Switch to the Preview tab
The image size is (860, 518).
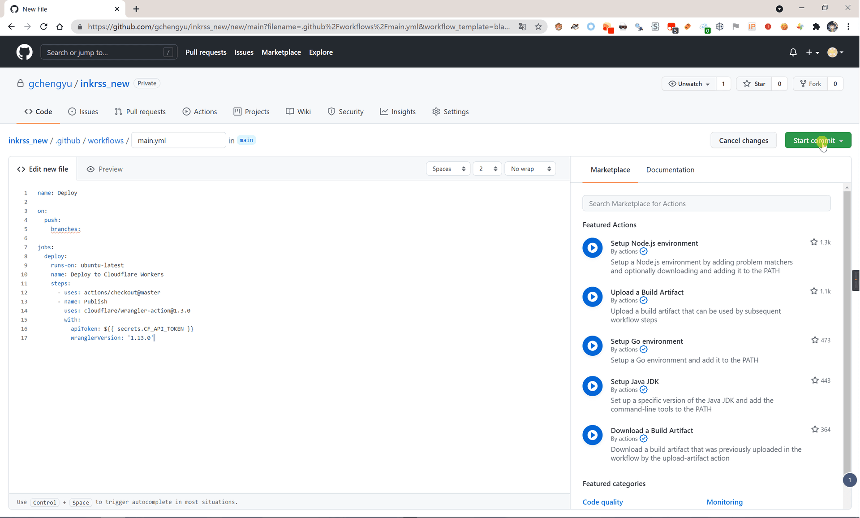pos(104,169)
